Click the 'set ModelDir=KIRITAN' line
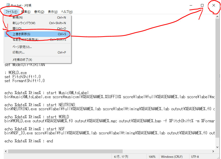Screen dimensions: 221x159 click(x=25, y=65)
